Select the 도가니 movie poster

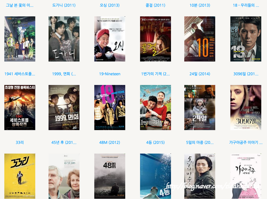[64, 39]
